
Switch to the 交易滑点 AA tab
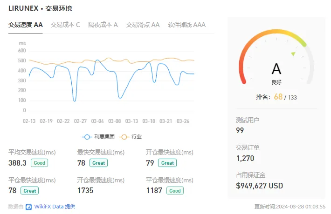(143, 25)
